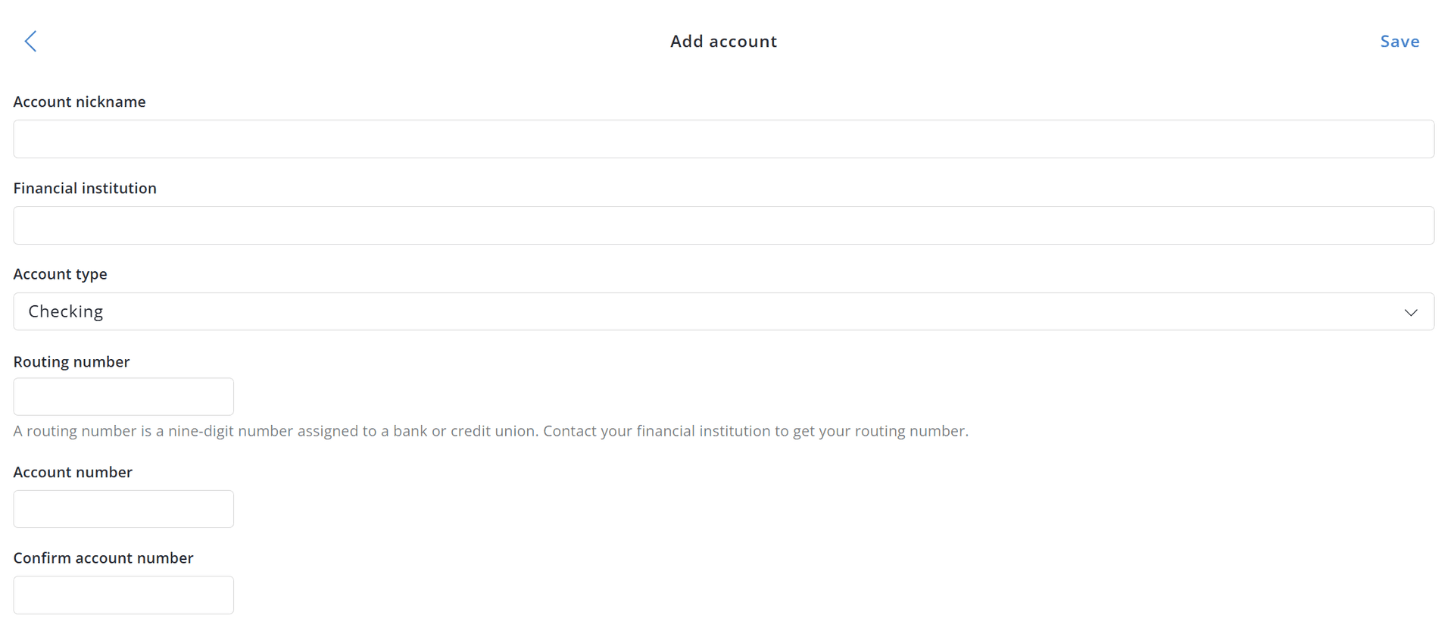Click the routing number explanation text
This screenshot has width=1454, height=631.
491,430
